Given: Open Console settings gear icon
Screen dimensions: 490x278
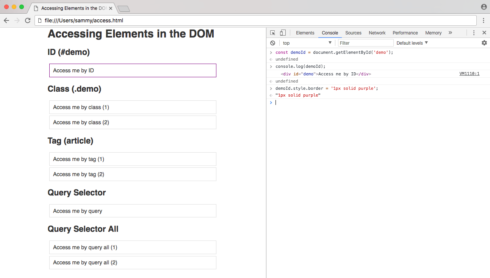Looking at the screenshot, I should pyautogui.click(x=484, y=43).
